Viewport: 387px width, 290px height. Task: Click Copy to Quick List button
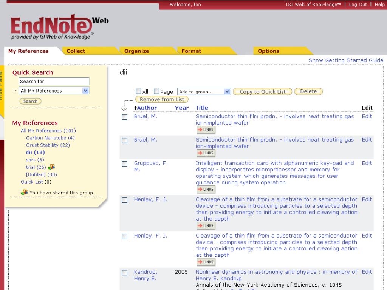(262, 92)
